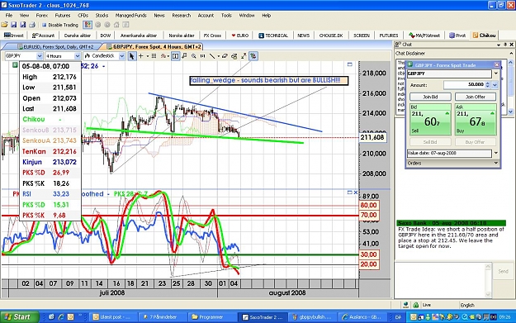Switch to the EURUSD Daily chart tab

[x=55, y=47]
